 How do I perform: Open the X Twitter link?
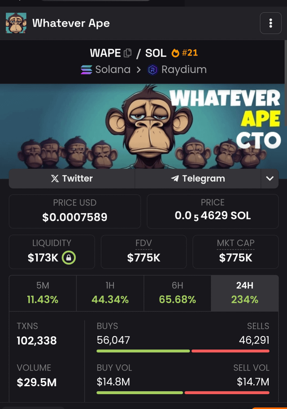point(72,179)
